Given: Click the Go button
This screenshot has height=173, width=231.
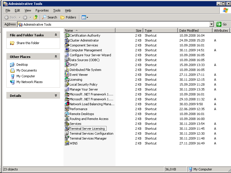Looking at the screenshot, I should coord(221,24).
